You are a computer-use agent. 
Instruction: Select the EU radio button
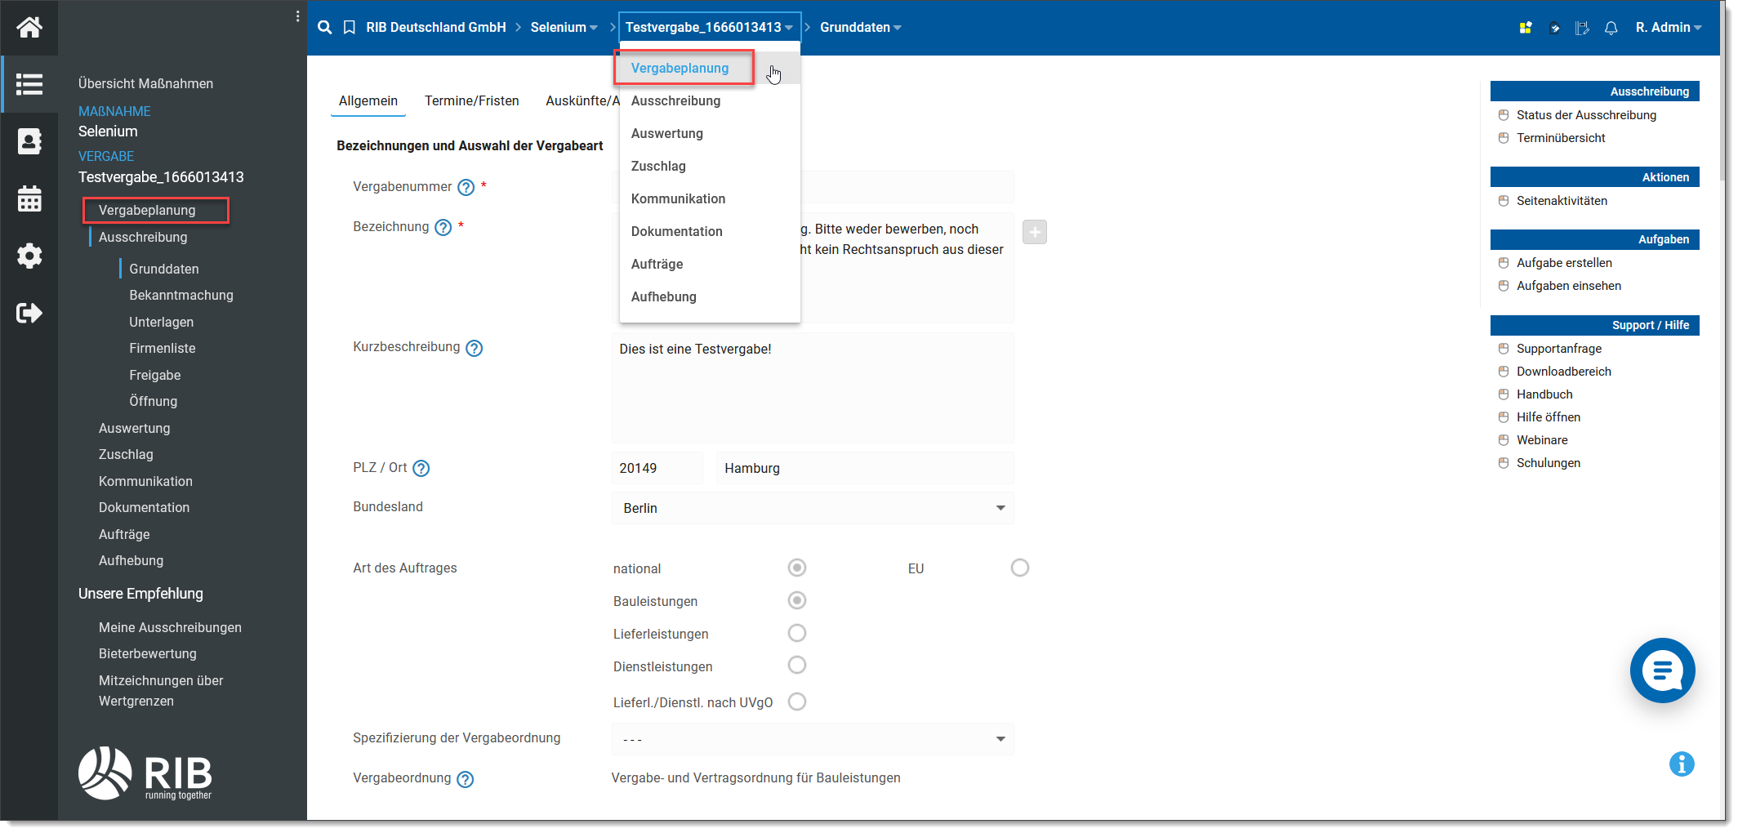[1020, 568]
